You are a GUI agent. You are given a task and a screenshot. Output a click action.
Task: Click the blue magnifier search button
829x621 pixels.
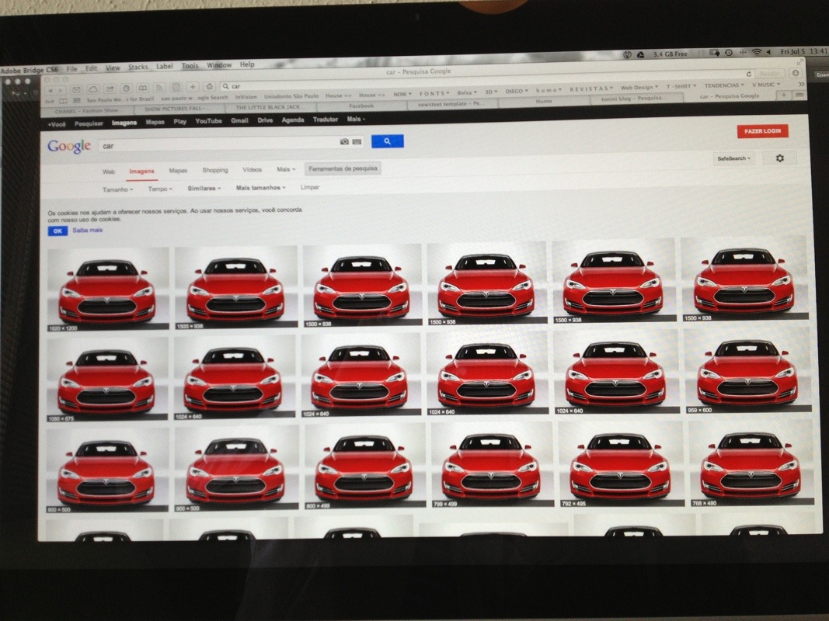point(388,141)
